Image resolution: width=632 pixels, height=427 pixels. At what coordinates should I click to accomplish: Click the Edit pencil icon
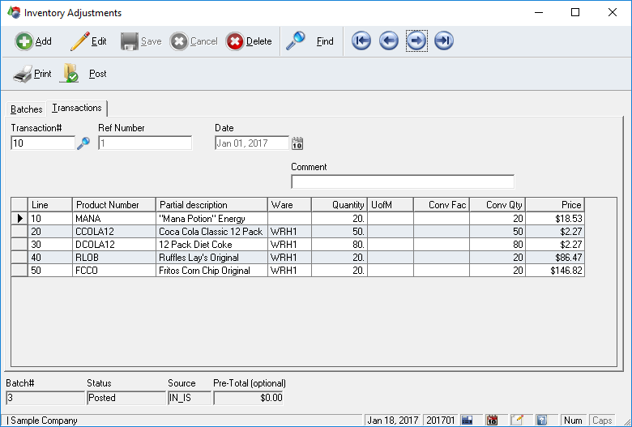point(79,41)
